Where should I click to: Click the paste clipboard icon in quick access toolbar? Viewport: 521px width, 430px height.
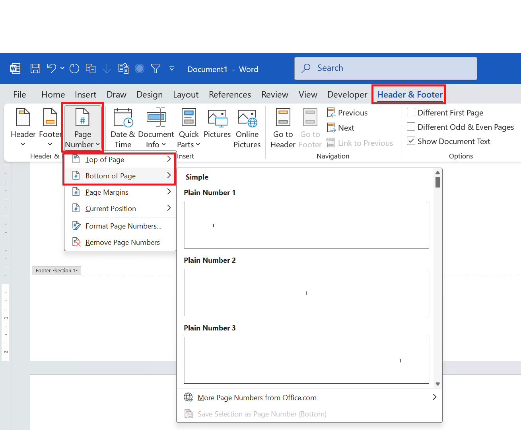point(123,68)
